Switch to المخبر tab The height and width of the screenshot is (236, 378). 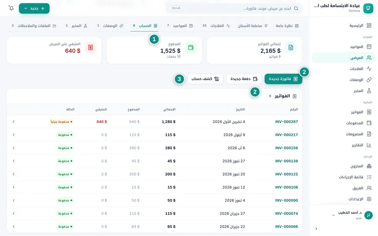pyautogui.click(x=76, y=26)
